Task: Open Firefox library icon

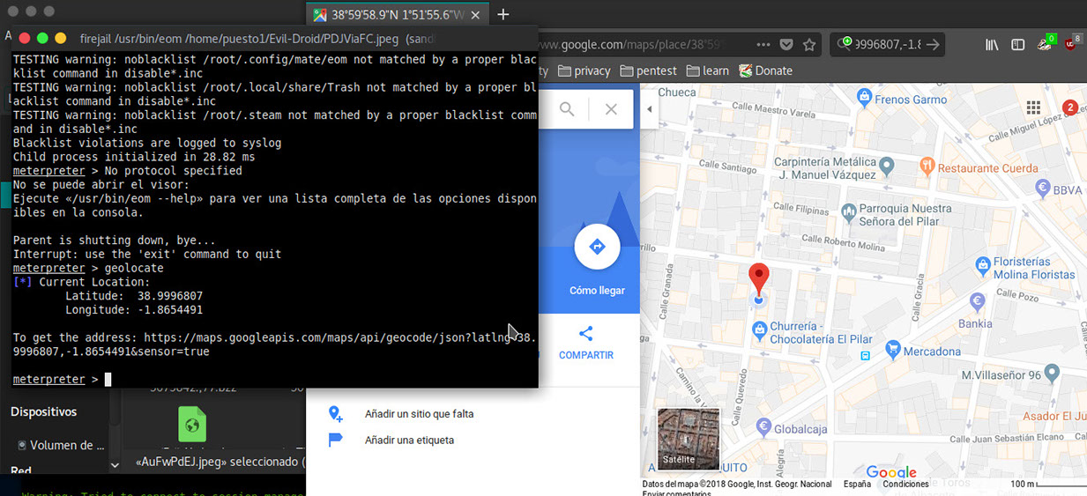Action: pyautogui.click(x=992, y=45)
